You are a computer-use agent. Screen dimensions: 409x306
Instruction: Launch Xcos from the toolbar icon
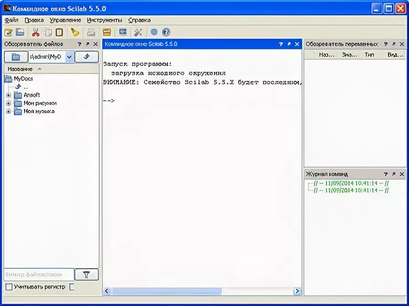coord(123,32)
